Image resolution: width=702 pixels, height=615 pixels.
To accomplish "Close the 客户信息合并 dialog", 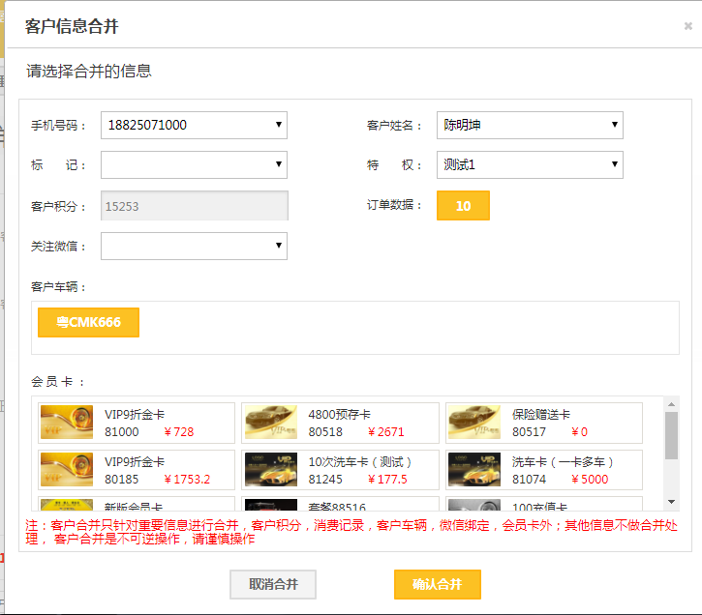I will click(x=687, y=27).
